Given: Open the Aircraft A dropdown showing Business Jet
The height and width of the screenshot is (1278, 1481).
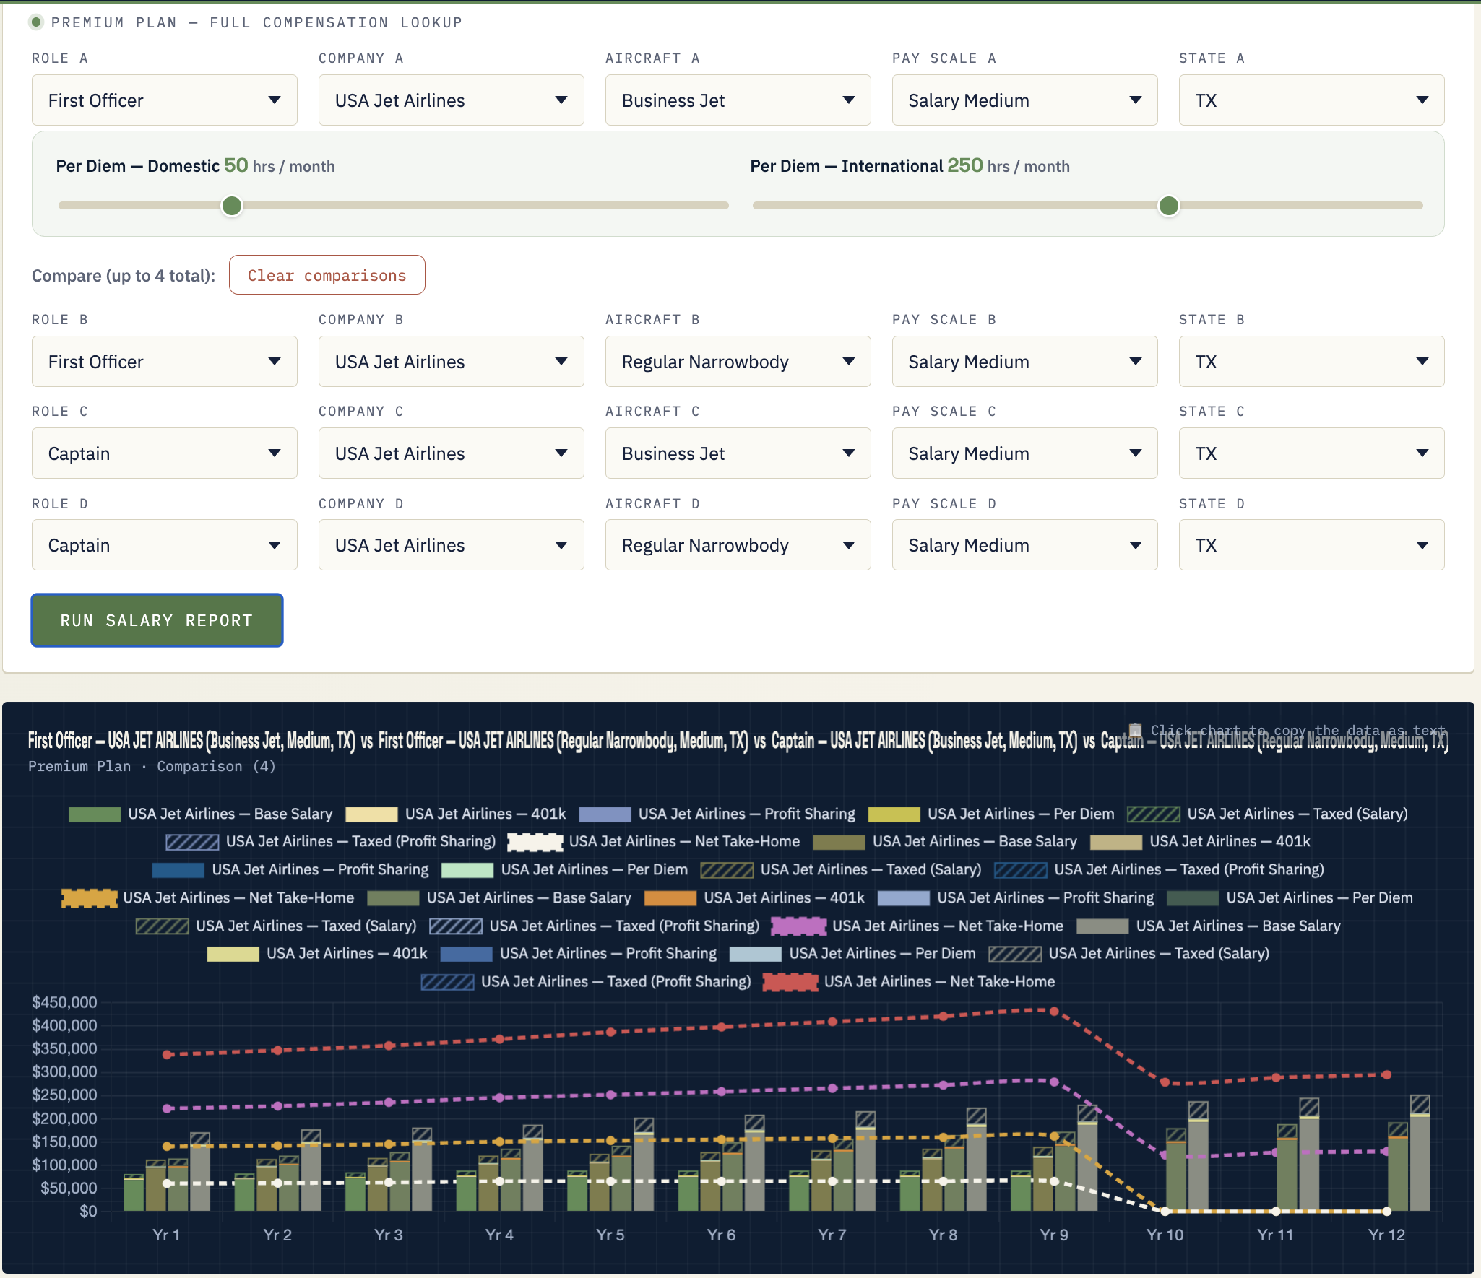Looking at the screenshot, I should 738,100.
